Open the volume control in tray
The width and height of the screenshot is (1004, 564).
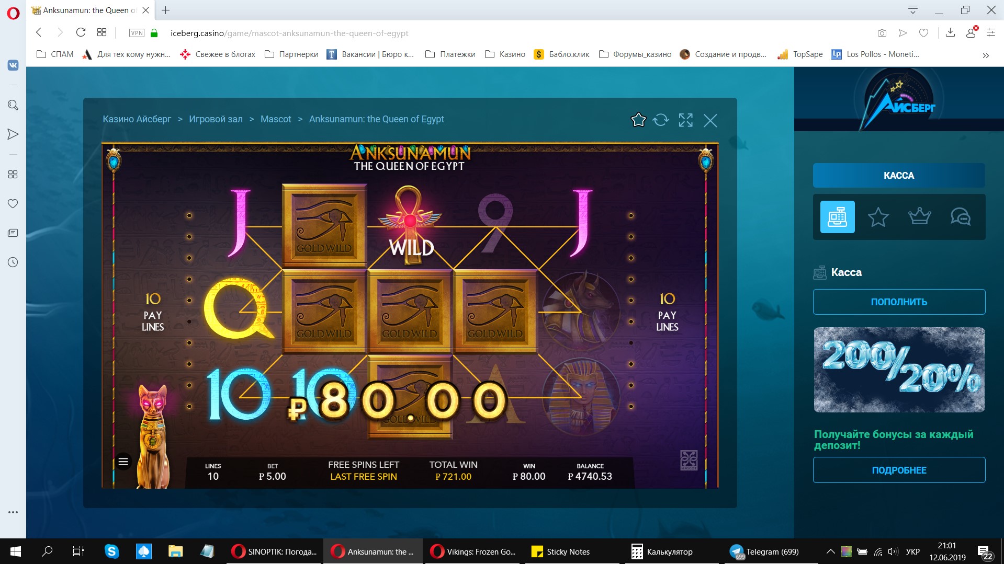point(893,551)
